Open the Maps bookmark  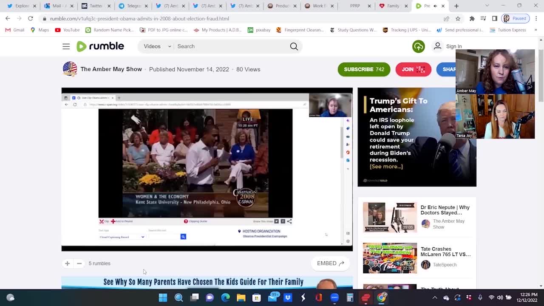[39, 30]
